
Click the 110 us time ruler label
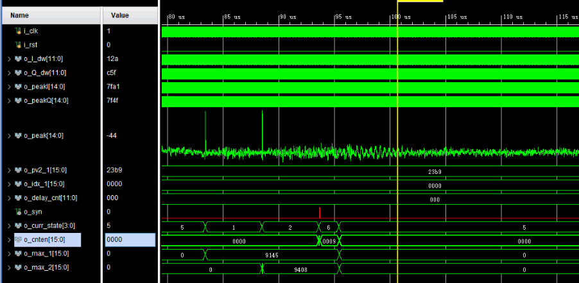[514, 17]
